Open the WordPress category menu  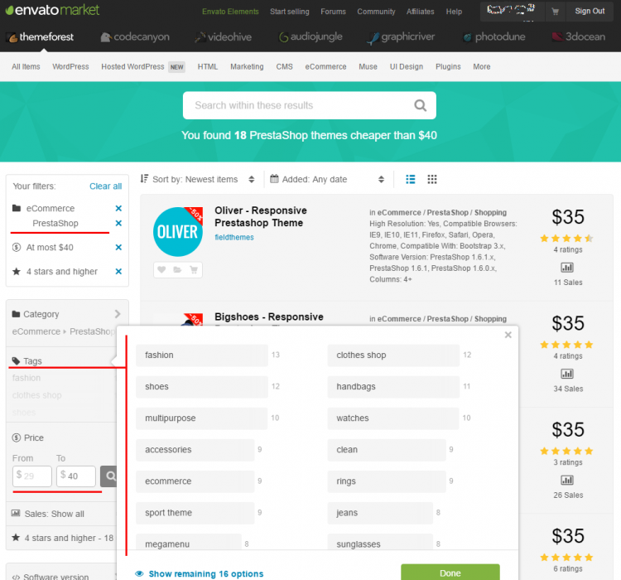(x=70, y=67)
